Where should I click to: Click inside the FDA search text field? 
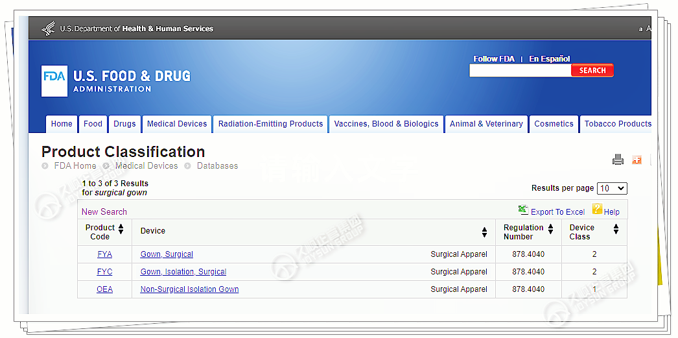click(x=520, y=71)
